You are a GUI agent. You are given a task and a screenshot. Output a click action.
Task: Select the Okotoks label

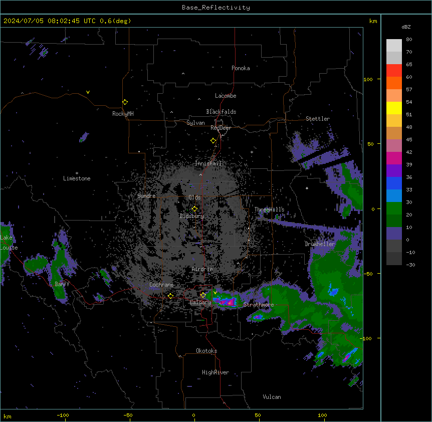point(206,351)
